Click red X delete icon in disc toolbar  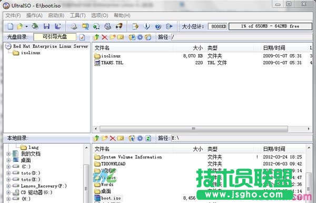[104, 37]
